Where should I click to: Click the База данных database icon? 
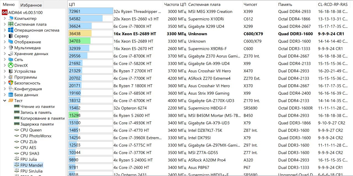coord(11,95)
